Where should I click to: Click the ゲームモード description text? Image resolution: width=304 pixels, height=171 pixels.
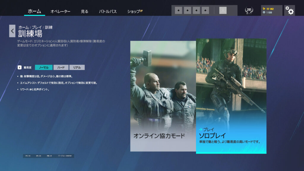pyautogui.click(x=61, y=43)
